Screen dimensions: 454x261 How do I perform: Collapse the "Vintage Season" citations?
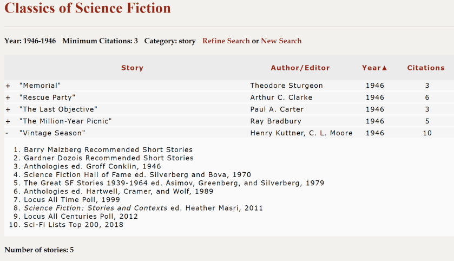[7, 133]
